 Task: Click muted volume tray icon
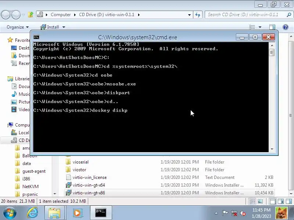click(243, 213)
